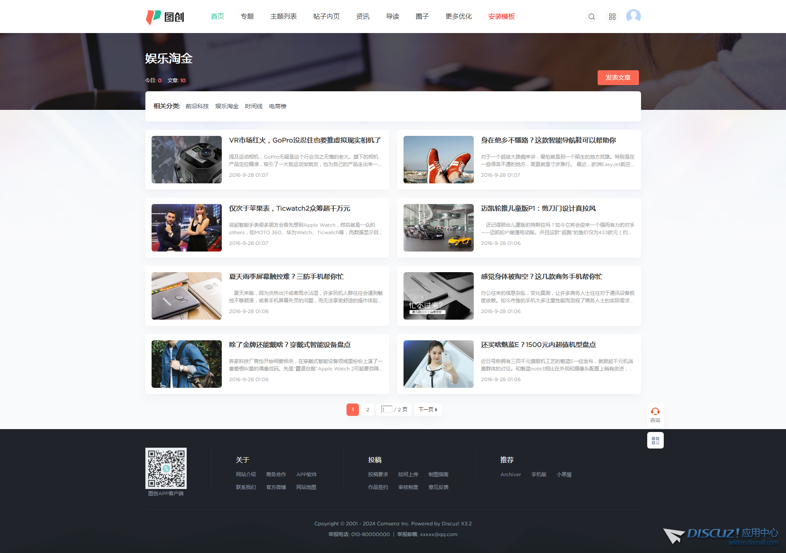Click the page number input field

coord(386,409)
